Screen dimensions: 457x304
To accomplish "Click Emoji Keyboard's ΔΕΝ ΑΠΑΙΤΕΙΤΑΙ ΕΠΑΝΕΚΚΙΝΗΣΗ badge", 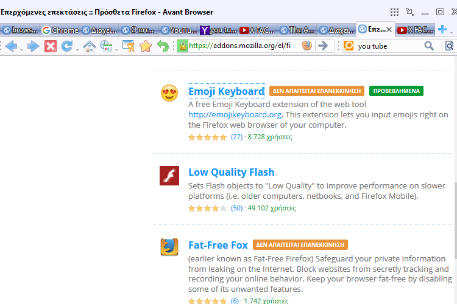I will (317, 91).
